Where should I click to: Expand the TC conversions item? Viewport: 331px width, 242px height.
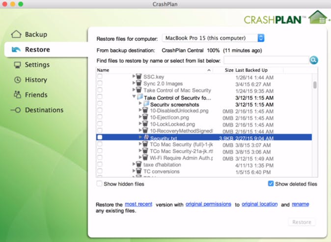click(134, 170)
